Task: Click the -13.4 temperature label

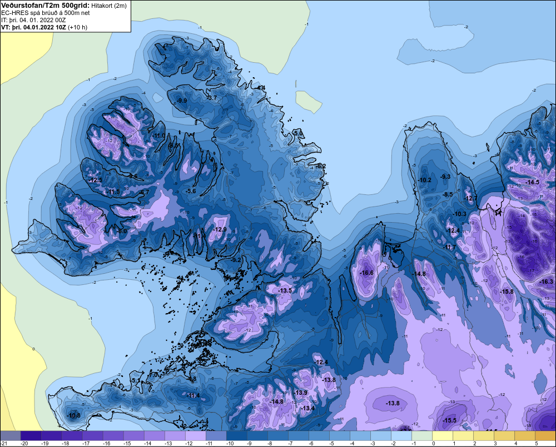Action: click(x=308, y=408)
